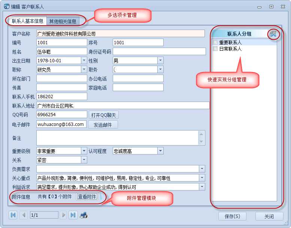Click the 客户名称 input field
This screenshot has width=291, height=228.
click(121, 34)
